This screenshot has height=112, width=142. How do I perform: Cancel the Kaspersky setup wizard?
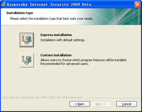[x=127, y=104]
